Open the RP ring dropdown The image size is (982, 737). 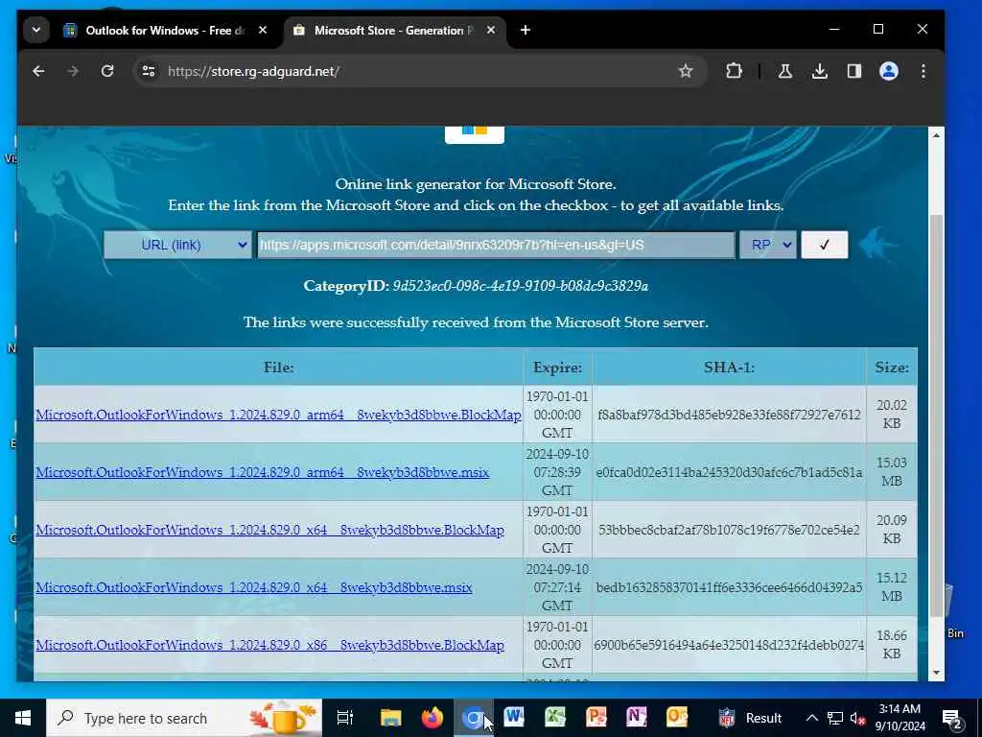[768, 245]
